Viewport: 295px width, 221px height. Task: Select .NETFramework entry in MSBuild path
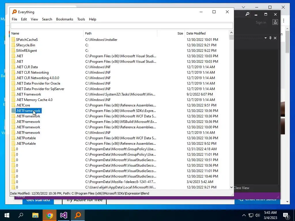pyautogui.click(x=28, y=122)
